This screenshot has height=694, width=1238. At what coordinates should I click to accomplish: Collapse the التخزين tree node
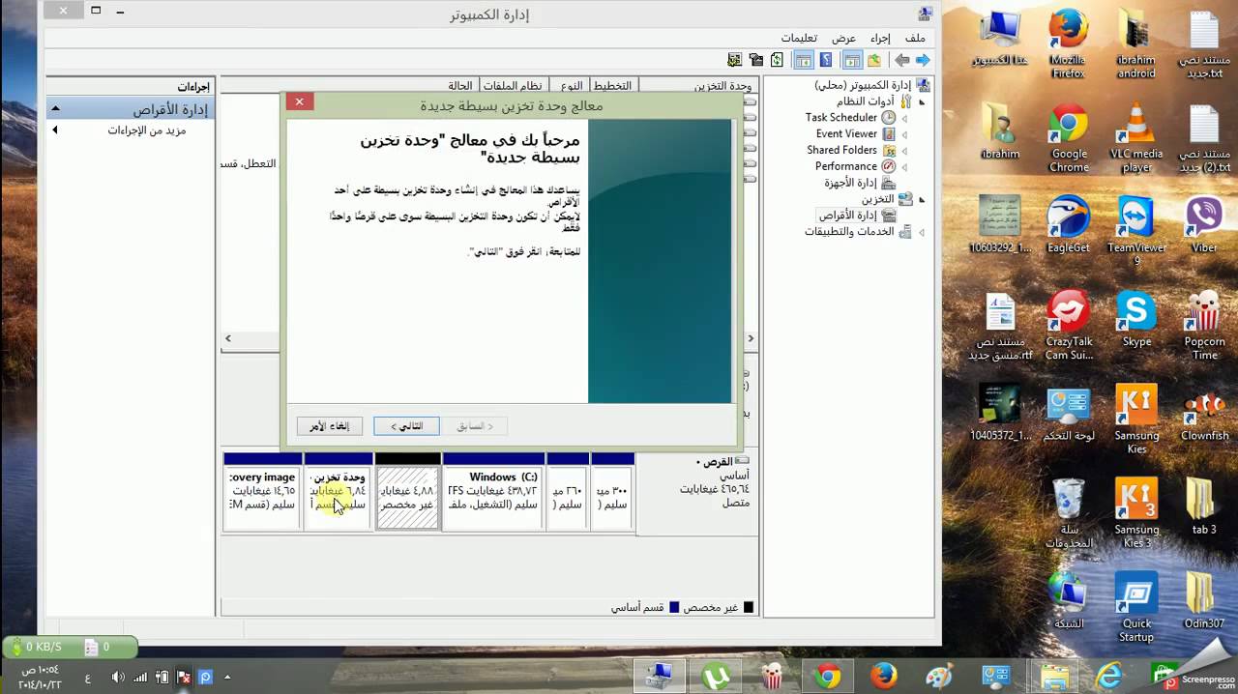(x=921, y=199)
